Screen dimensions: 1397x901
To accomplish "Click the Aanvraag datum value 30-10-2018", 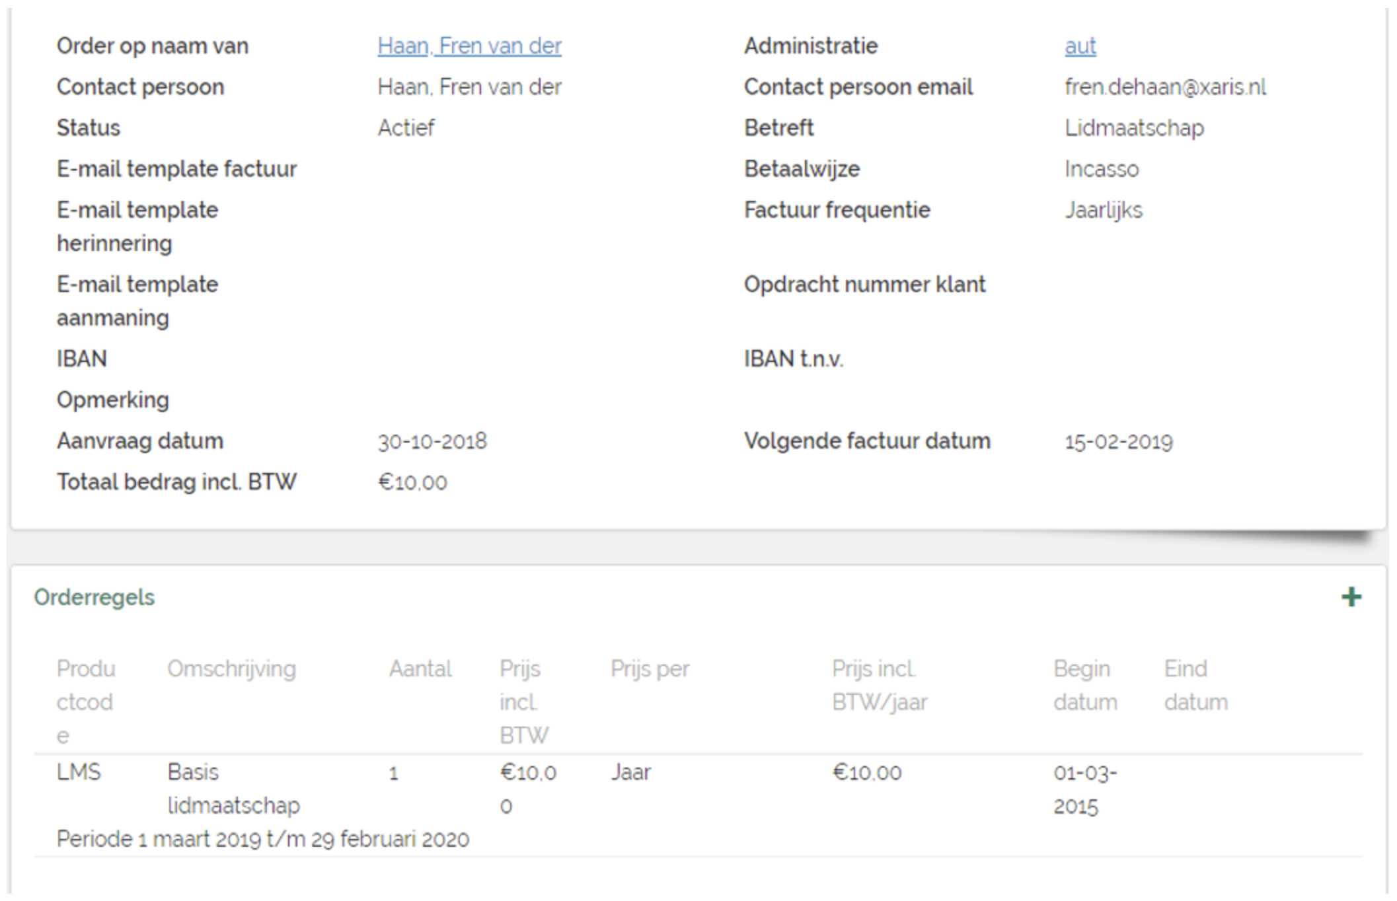I will point(432,441).
